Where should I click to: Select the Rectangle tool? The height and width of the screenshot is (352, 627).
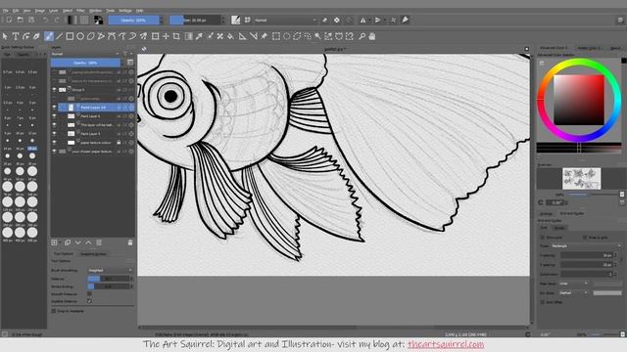[x=70, y=36]
